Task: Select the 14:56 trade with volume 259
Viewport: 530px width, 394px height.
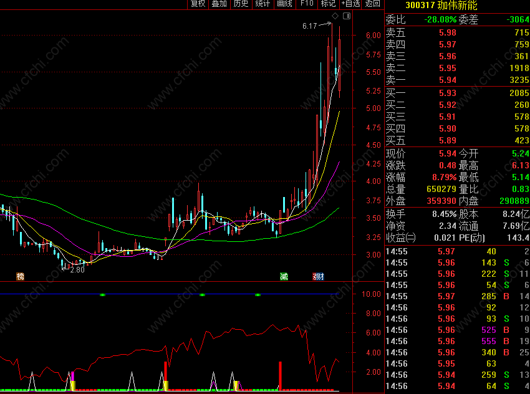Action: (x=457, y=375)
